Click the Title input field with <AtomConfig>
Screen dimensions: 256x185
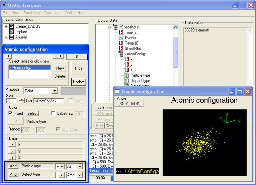49,101
